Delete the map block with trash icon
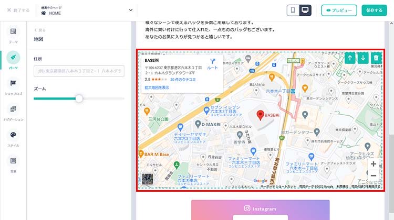Viewport: 394px width, 220px height. (x=376, y=58)
